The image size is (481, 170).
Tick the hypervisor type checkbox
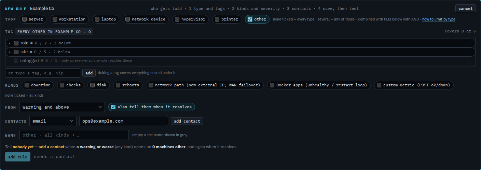tap(177, 19)
